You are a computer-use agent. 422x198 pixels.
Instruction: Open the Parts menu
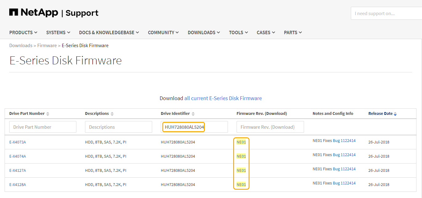pyautogui.click(x=293, y=32)
